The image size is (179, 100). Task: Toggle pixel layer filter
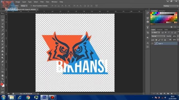pyautogui.click(x=162, y=33)
